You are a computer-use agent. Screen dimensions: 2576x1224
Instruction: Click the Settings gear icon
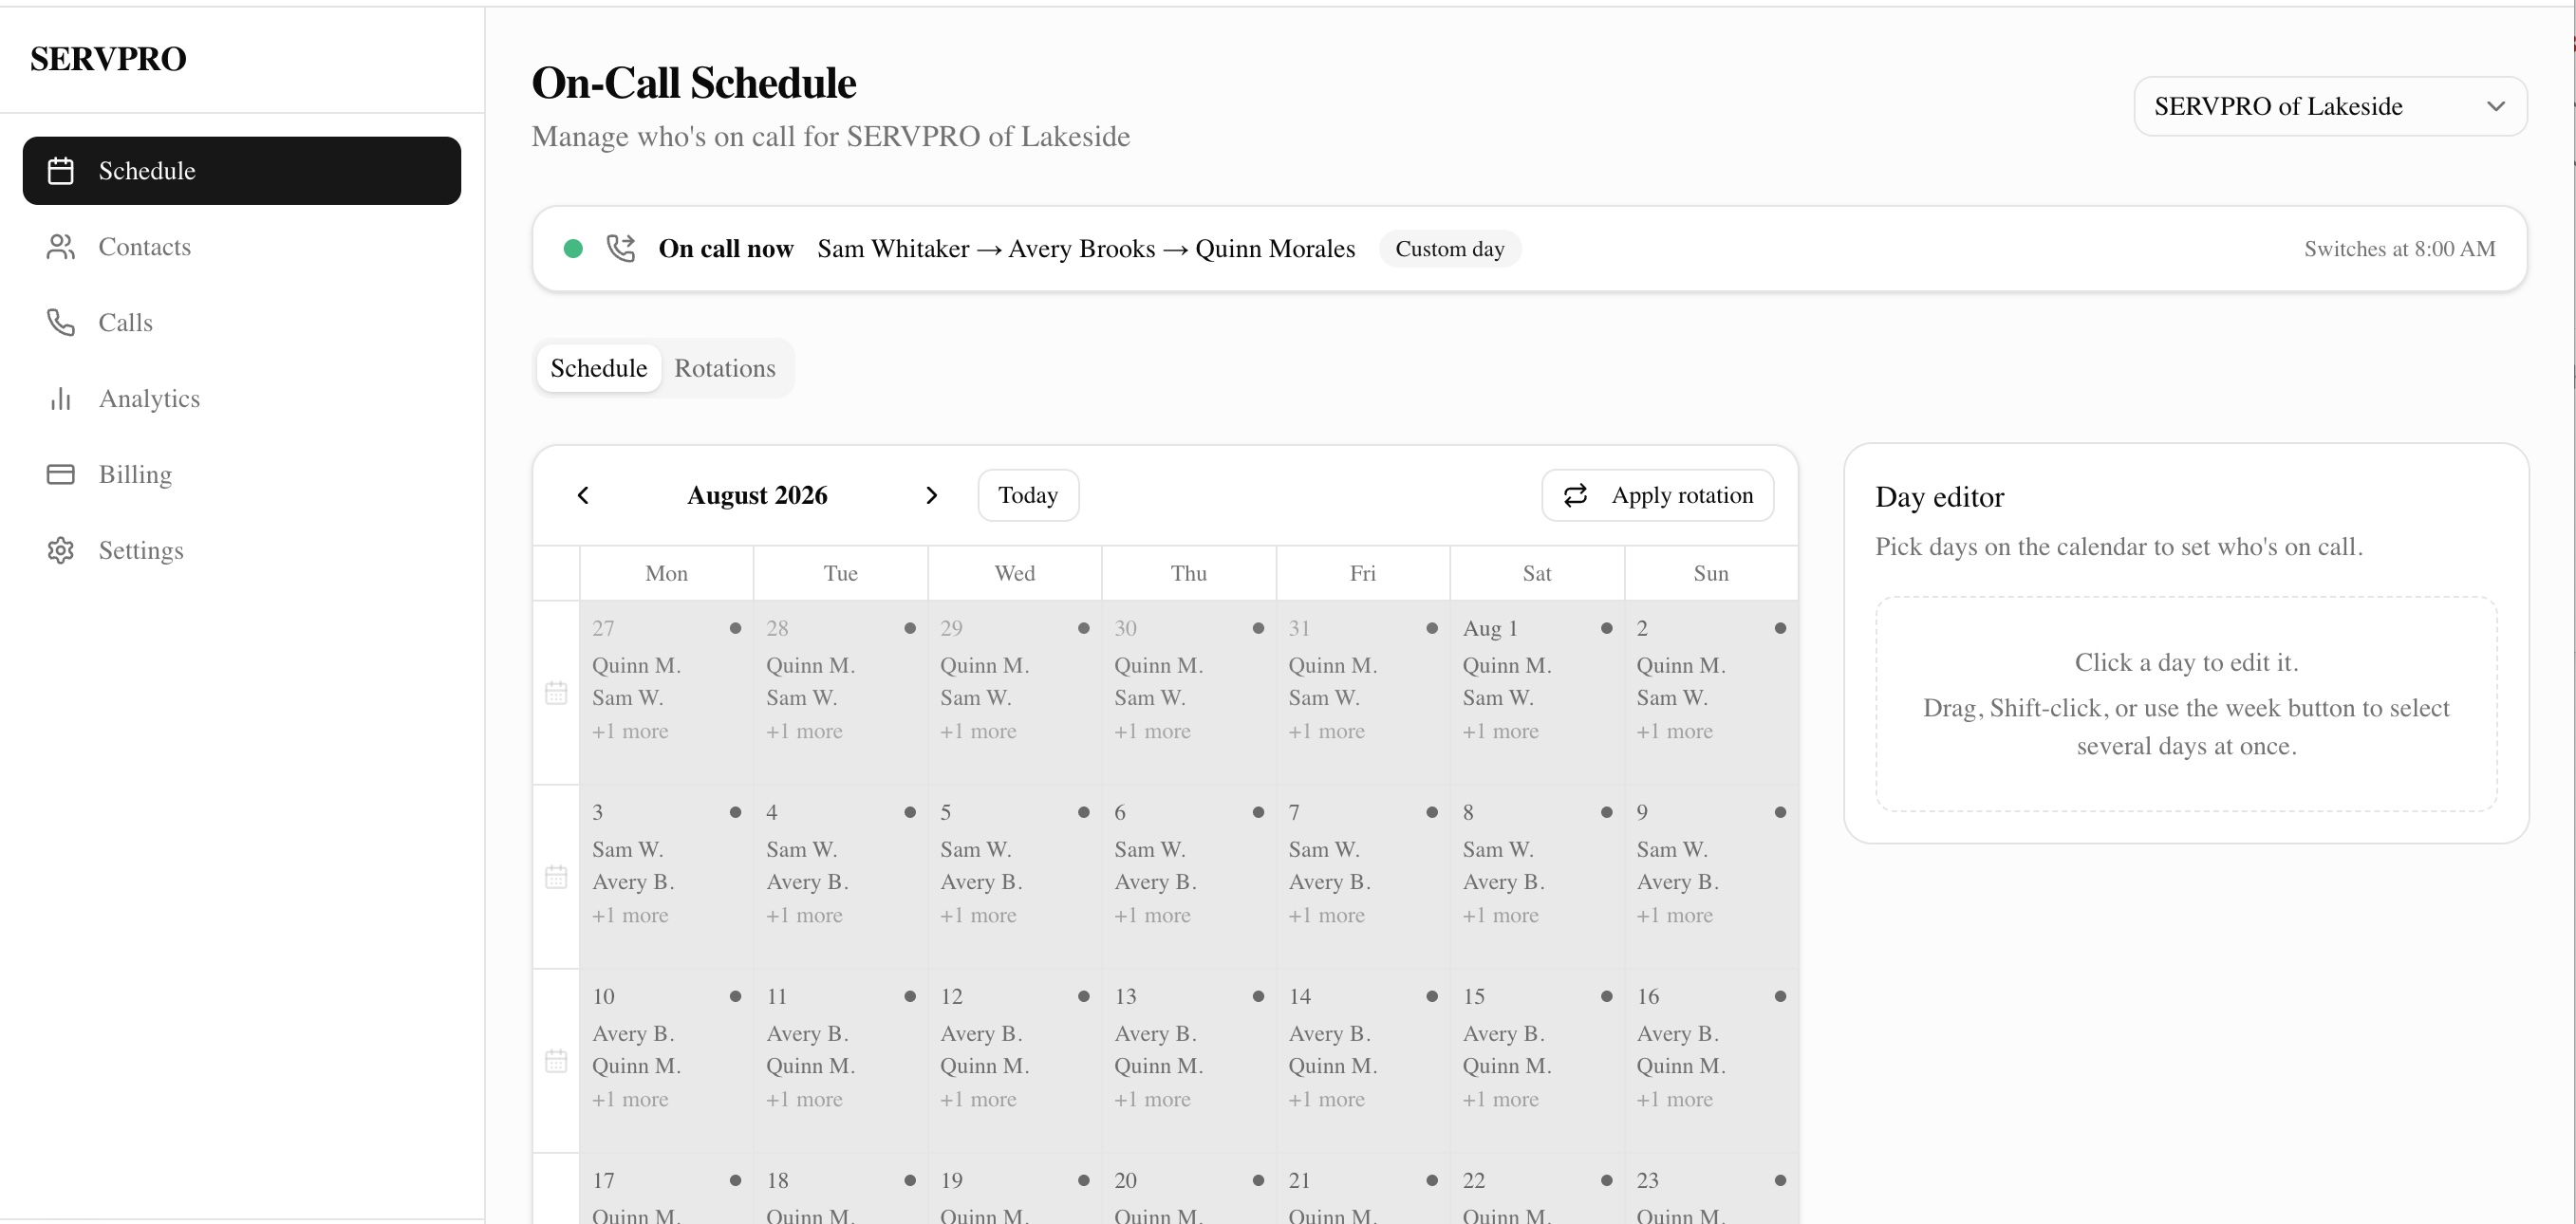click(x=61, y=550)
